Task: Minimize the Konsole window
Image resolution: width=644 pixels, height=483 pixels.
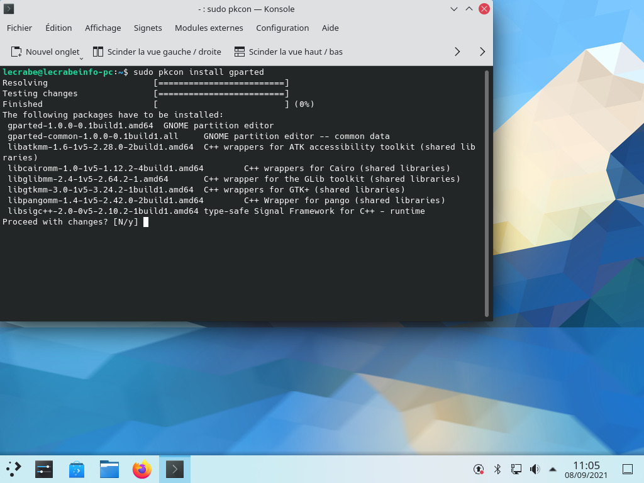Action: pos(454,9)
